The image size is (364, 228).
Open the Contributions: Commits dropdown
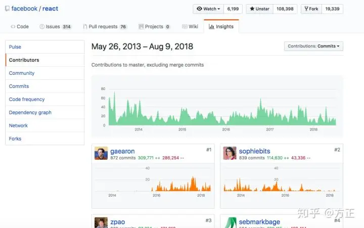click(x=313, y=46)
